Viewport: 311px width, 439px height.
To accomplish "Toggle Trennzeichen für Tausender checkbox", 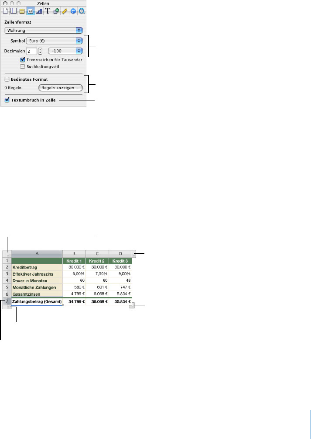I will [x=22, y=60].
